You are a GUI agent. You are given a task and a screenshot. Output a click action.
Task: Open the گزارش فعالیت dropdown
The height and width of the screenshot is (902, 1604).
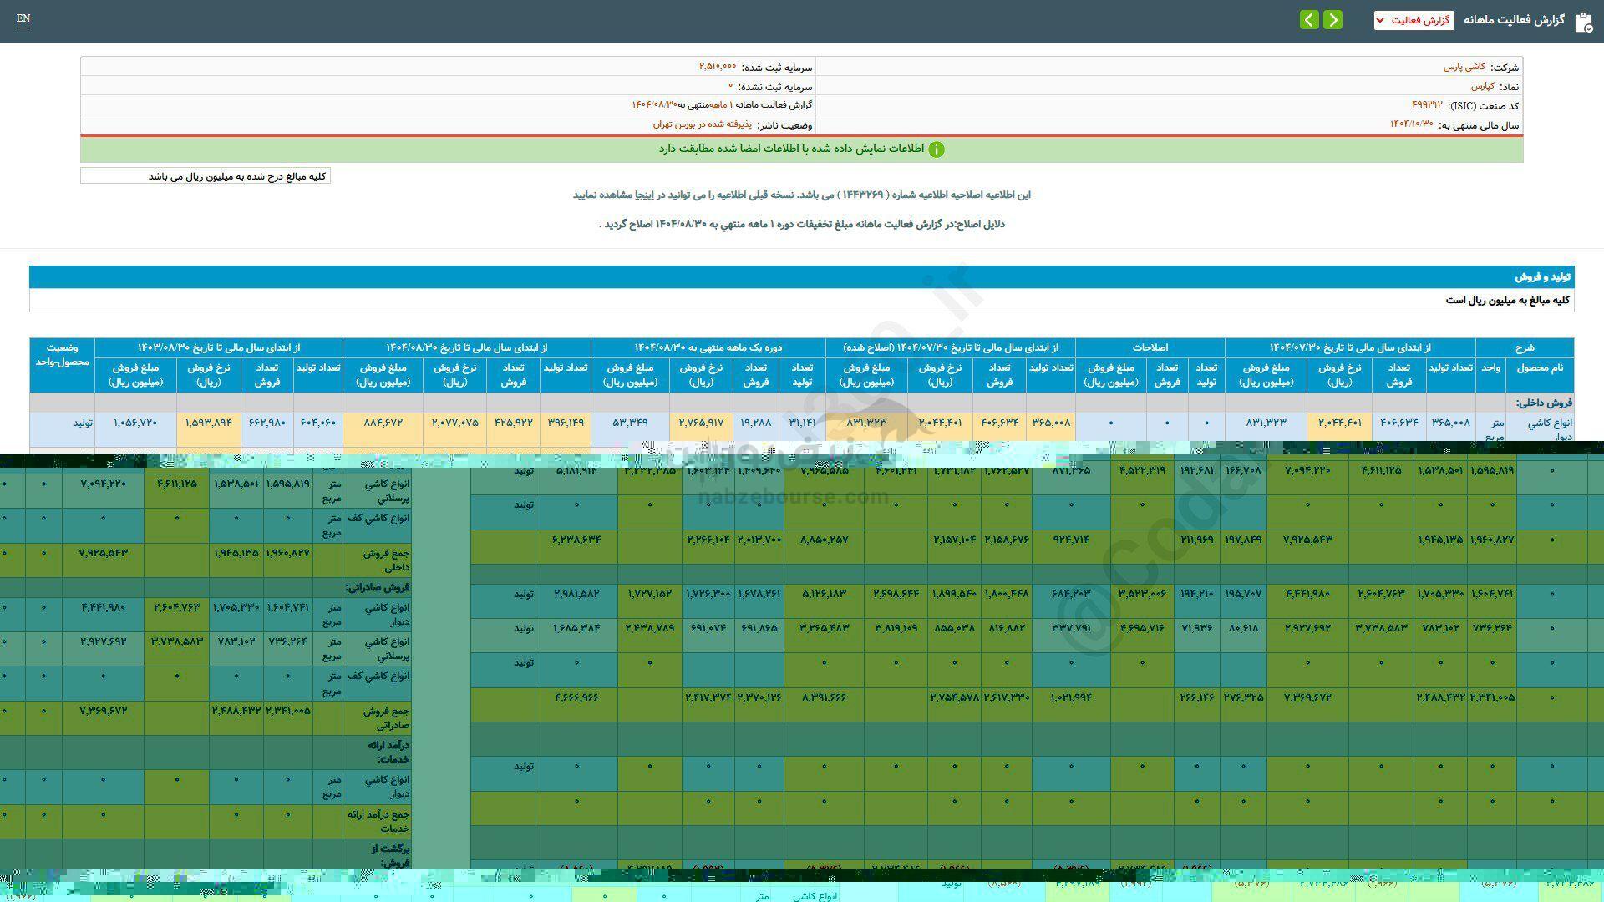coord(1414,20)
